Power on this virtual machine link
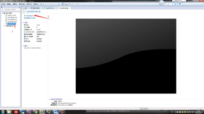 click(x=29, y=16)
